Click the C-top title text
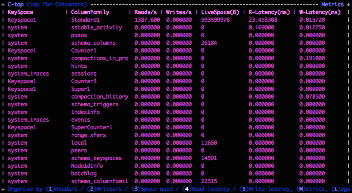The width and height of the screenshot is (352, 193). pos(16,5)
